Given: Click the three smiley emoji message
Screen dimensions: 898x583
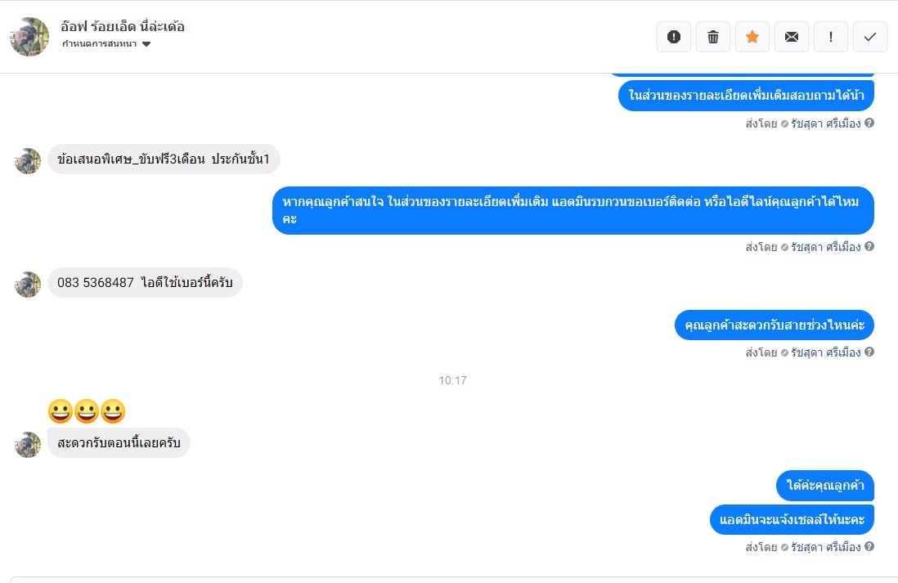Looking at the screenshot, I should (87, 411).
